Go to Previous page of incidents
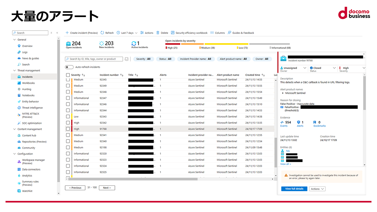 (x=75, y=188)
